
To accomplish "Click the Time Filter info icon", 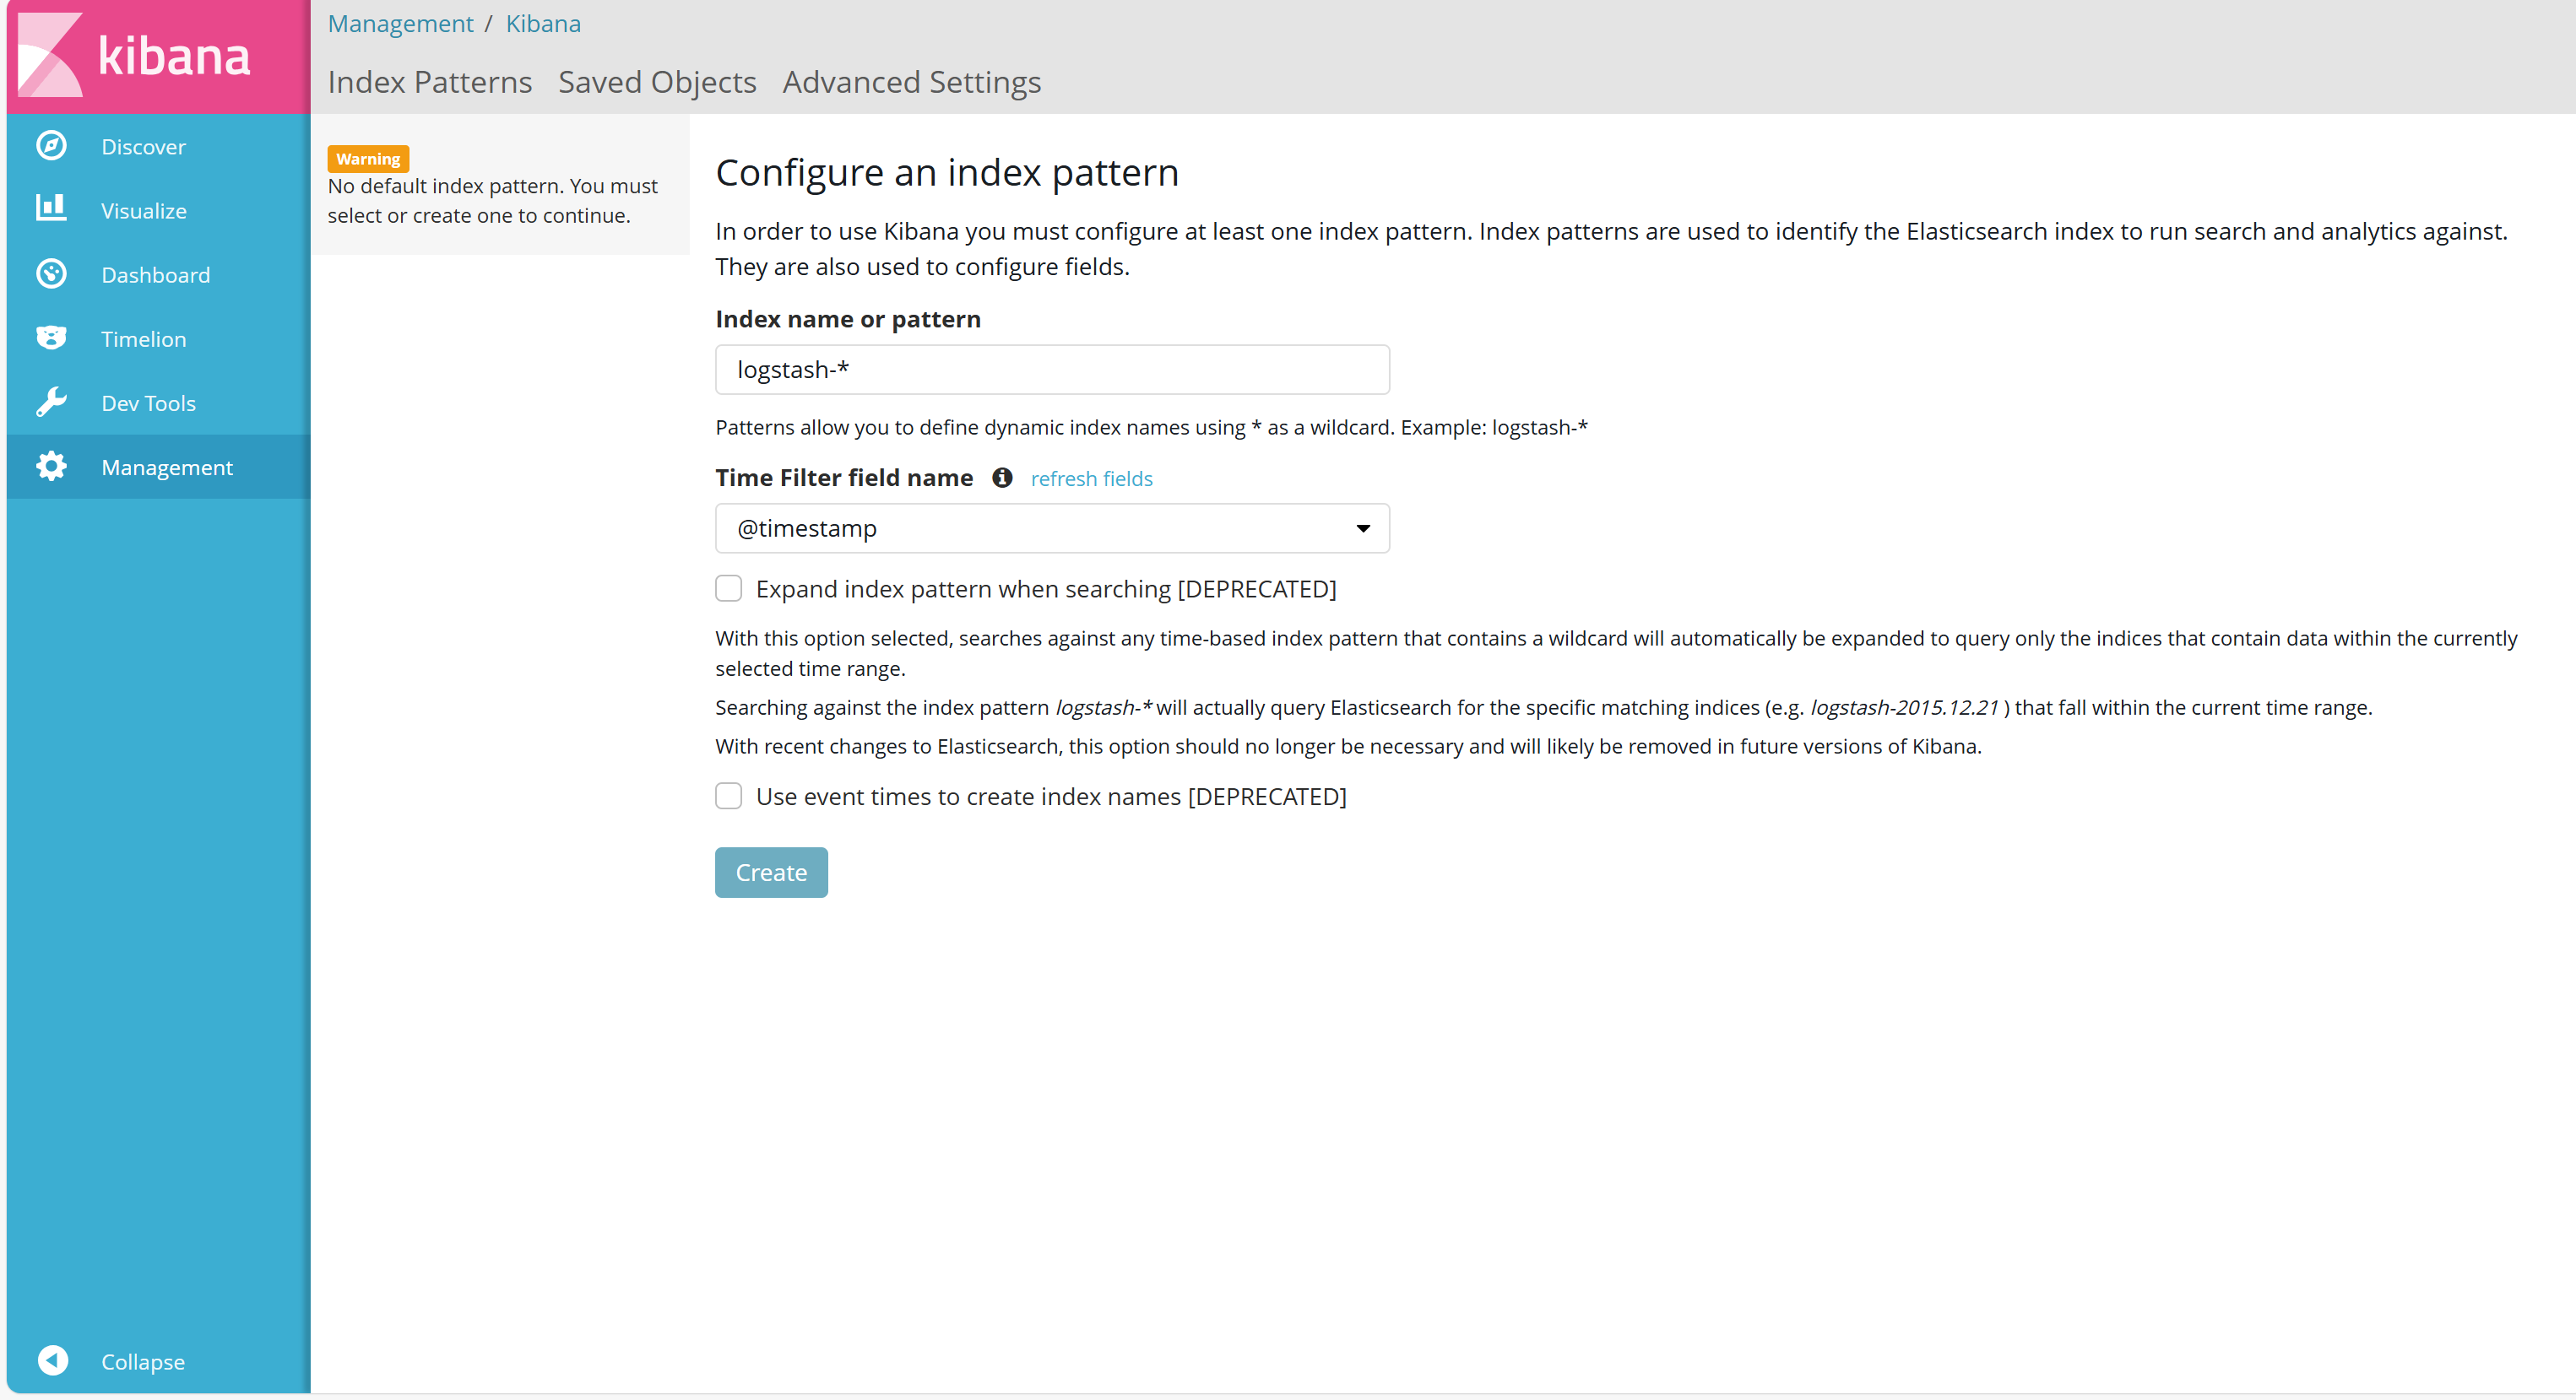I will (x=1002, y=478).
